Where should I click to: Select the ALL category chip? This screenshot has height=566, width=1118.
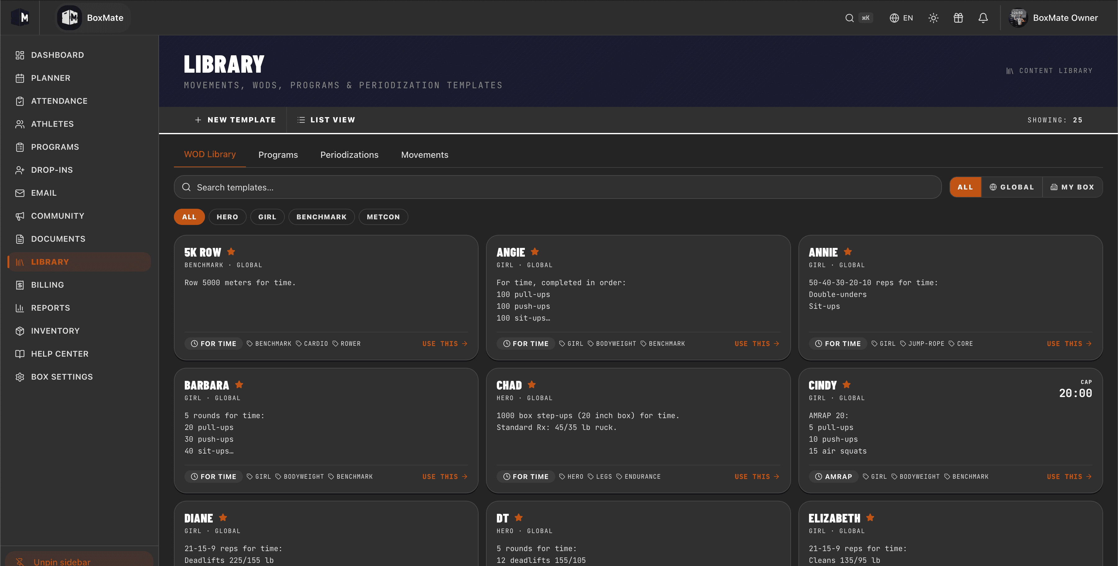[x=189, y=217]
